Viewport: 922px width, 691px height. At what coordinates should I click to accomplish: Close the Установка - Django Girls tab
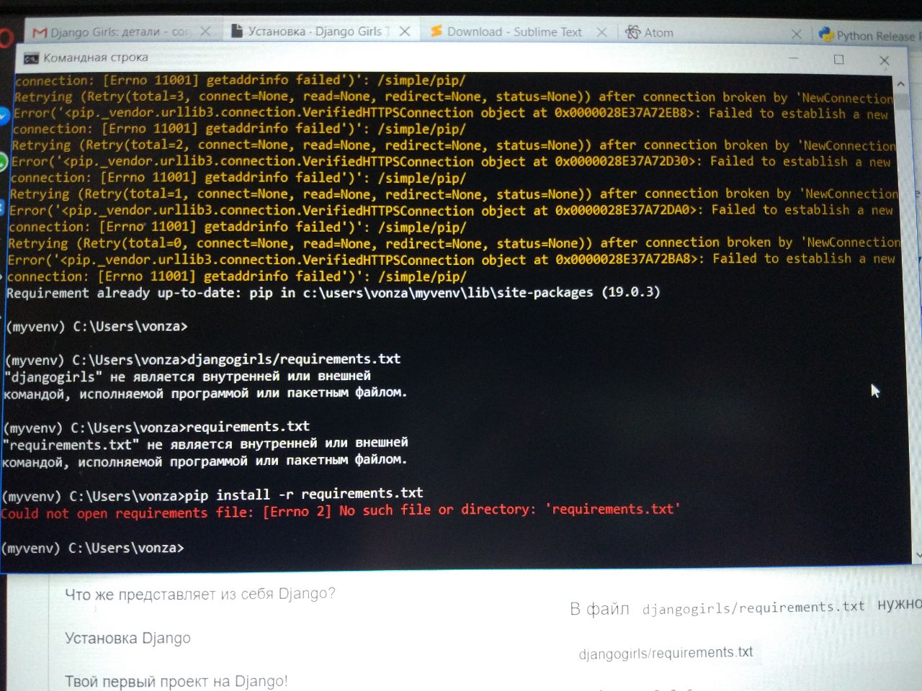pos(405,32)
